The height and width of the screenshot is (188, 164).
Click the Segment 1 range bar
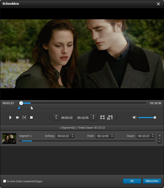coord(87,141)
